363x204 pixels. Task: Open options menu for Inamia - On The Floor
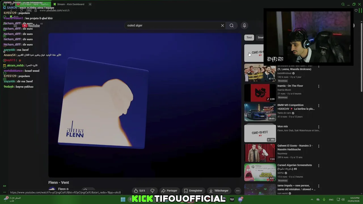click(319, 86)
